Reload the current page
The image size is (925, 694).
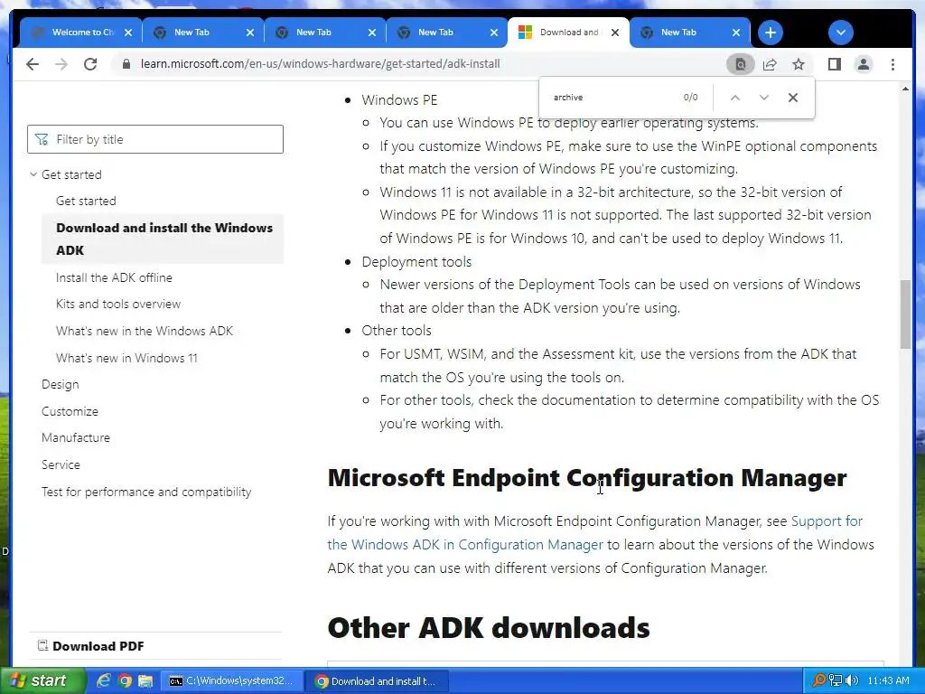coord(90,64)
